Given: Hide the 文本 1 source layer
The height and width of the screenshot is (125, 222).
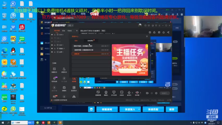Looking at the screenshot, I should click(x=52, y=45).
